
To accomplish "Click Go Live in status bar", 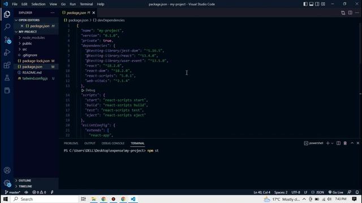I will [336, 192].
